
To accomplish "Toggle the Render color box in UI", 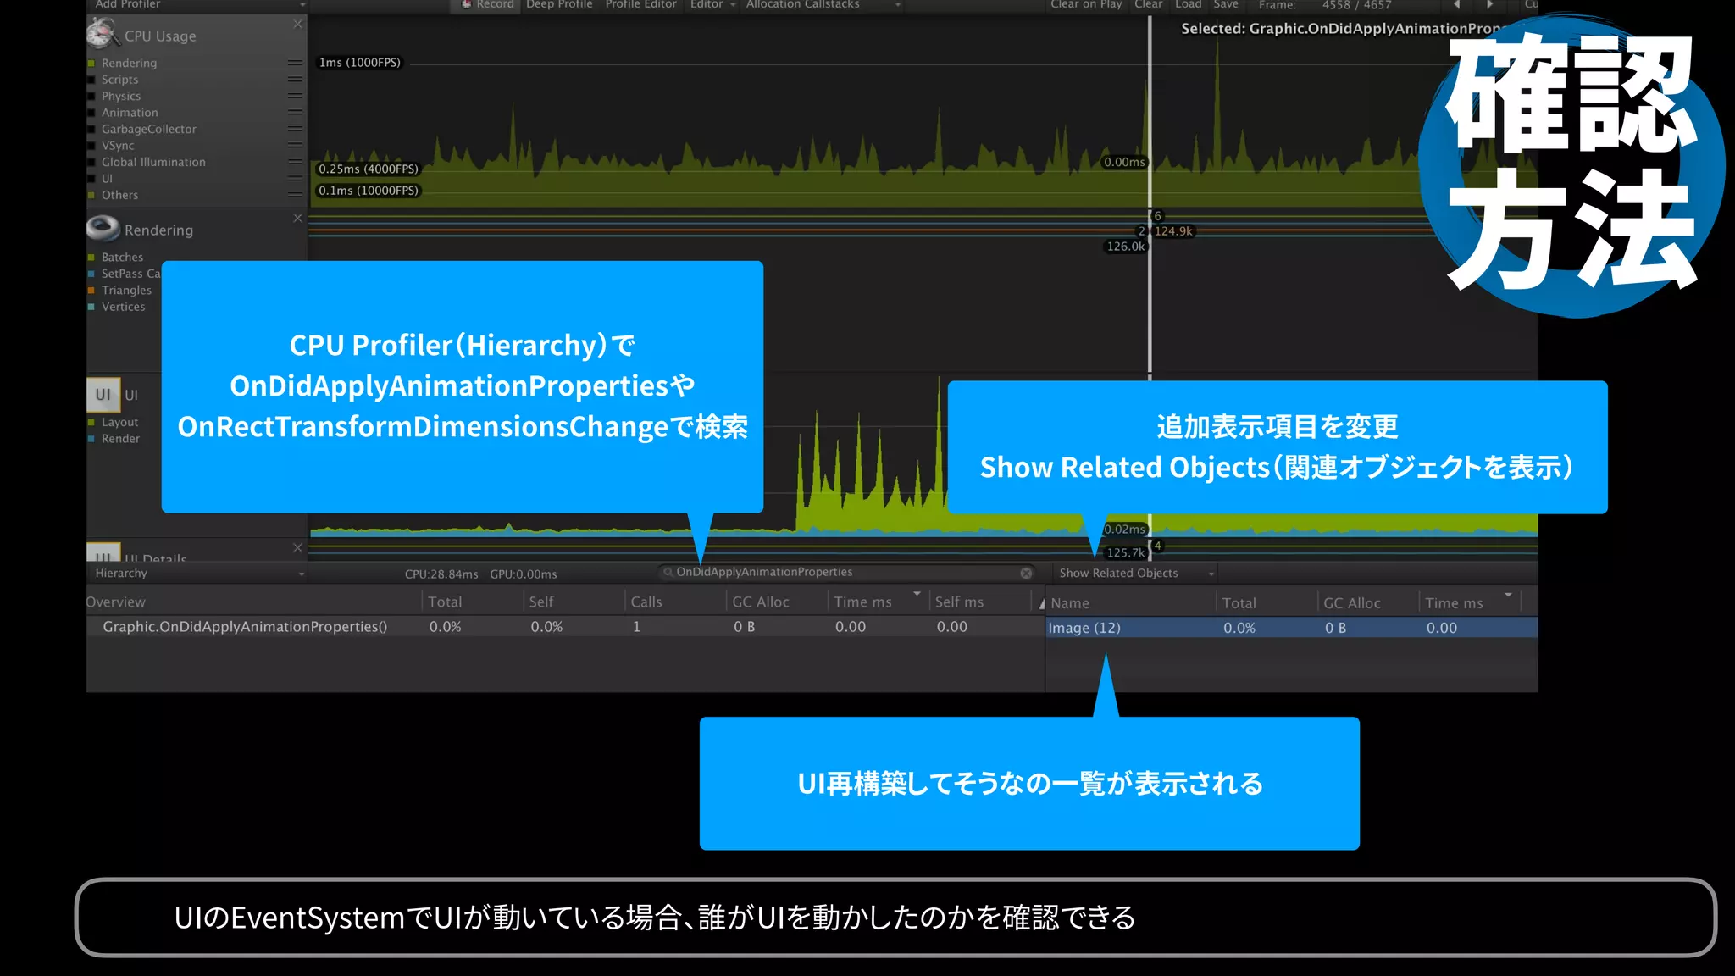I will coord(91,439).
